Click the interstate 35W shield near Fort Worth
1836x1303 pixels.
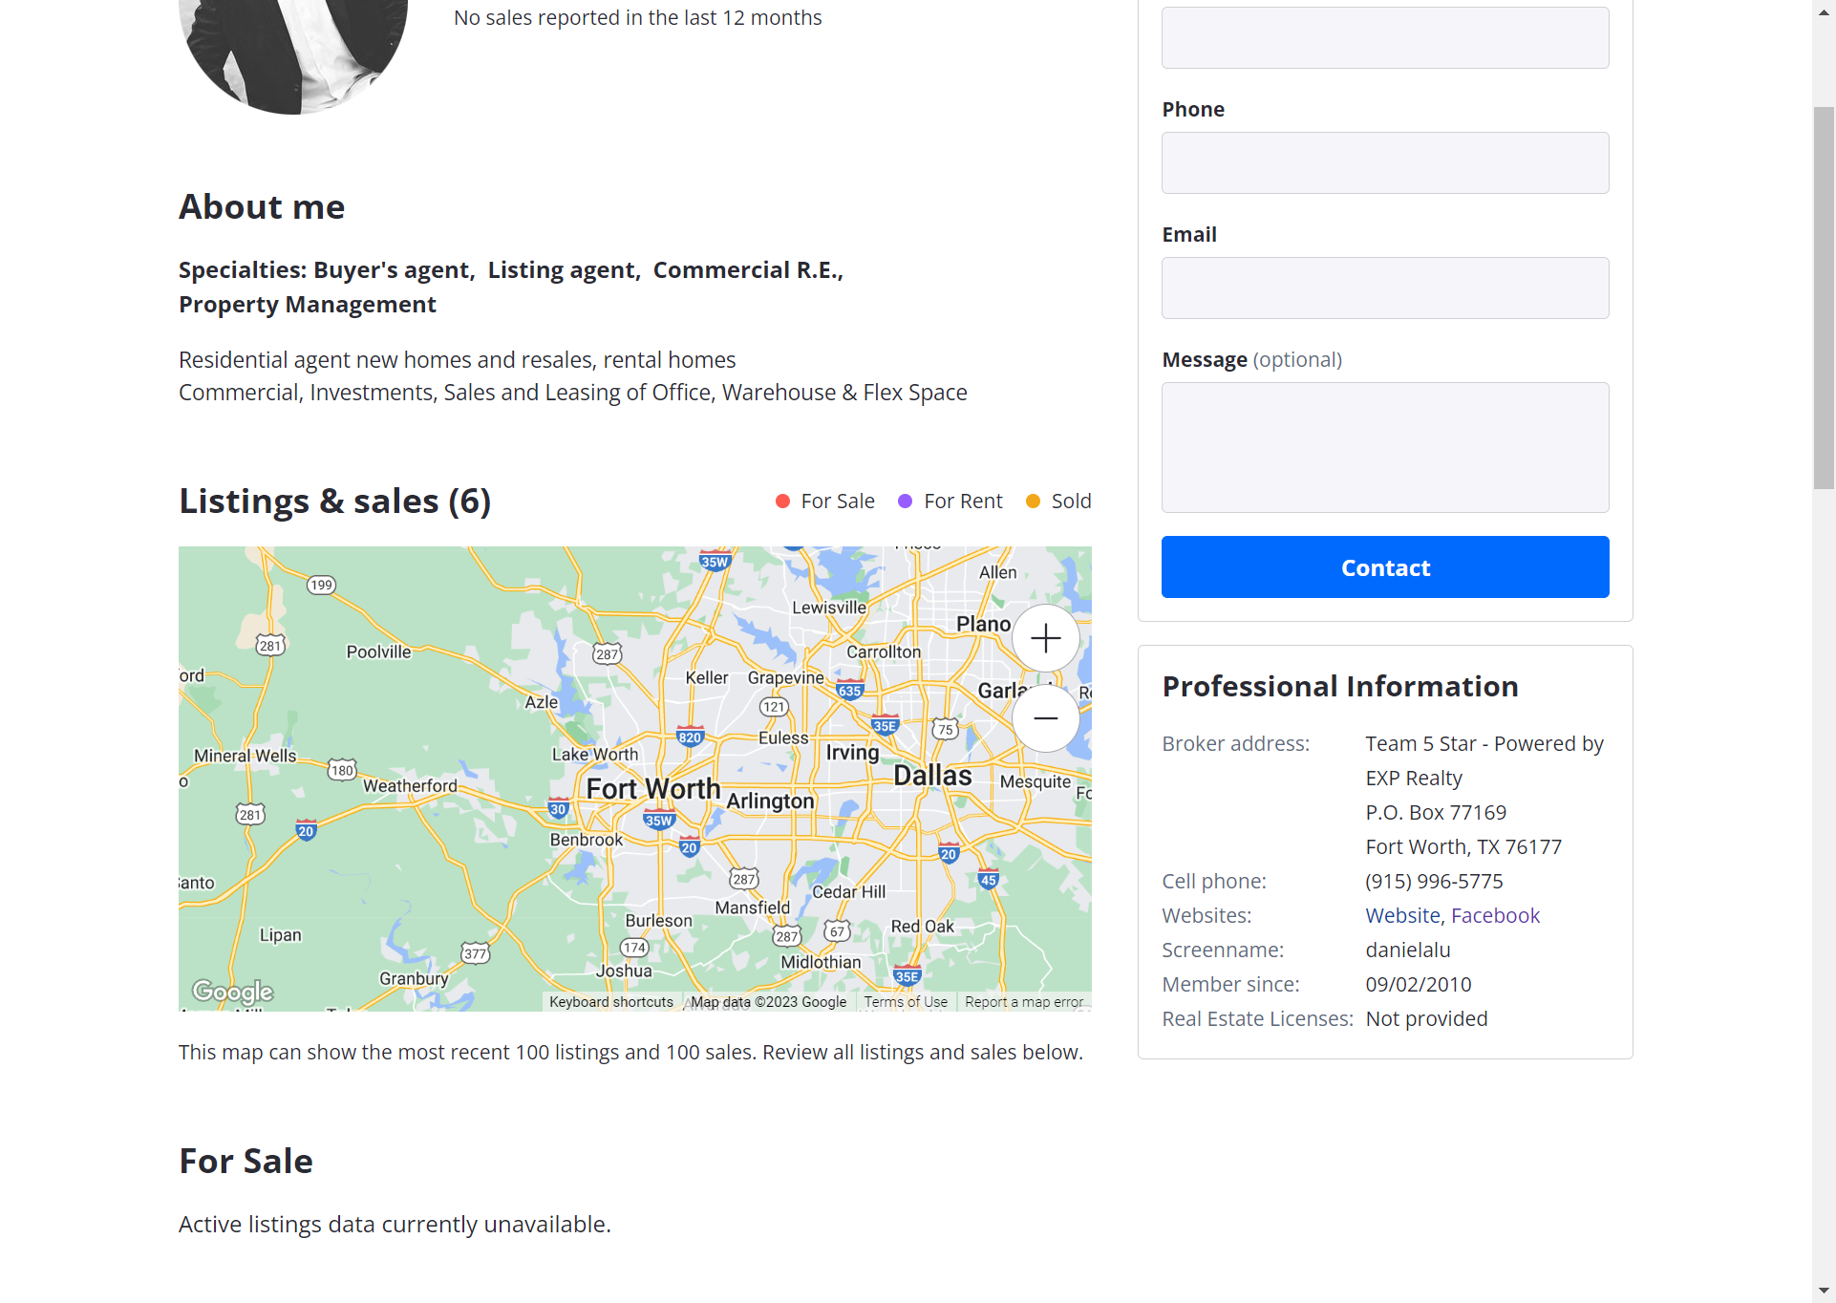click(x=659, y=820)
